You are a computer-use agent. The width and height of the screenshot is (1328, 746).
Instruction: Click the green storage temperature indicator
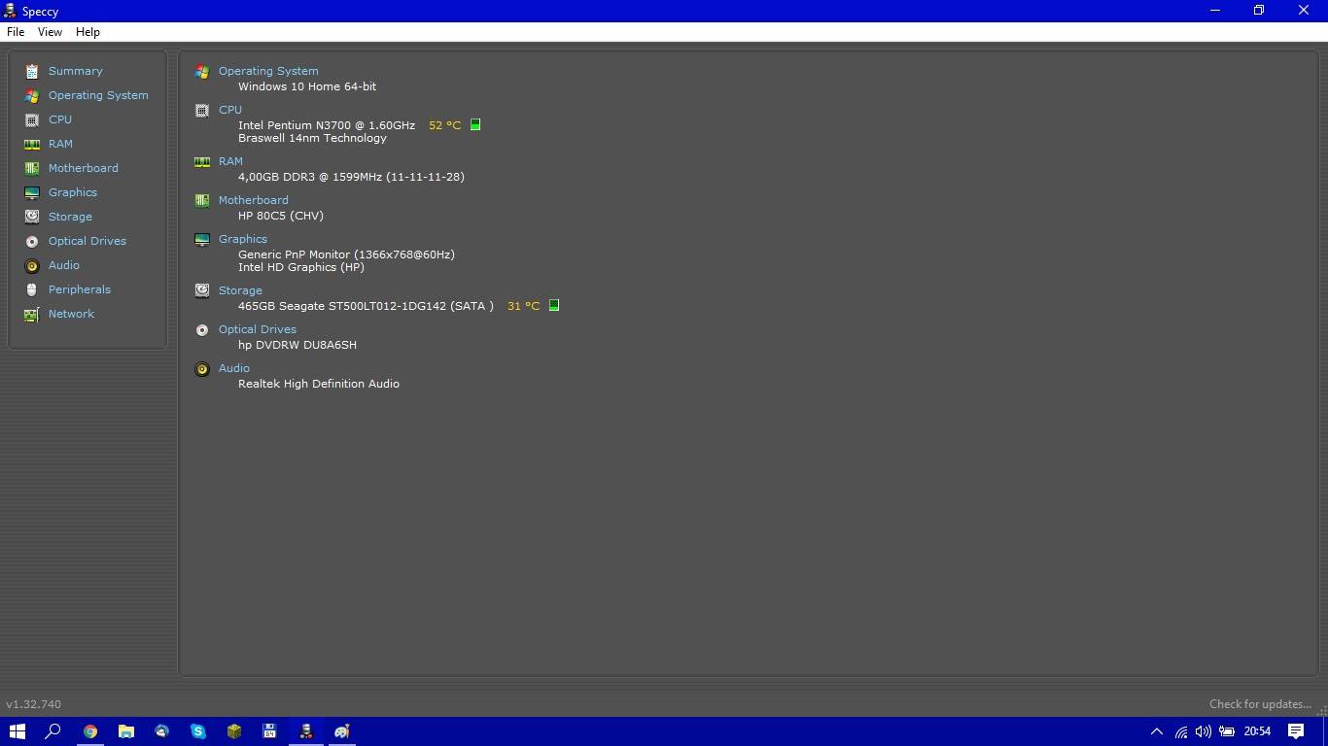[554, 305]
